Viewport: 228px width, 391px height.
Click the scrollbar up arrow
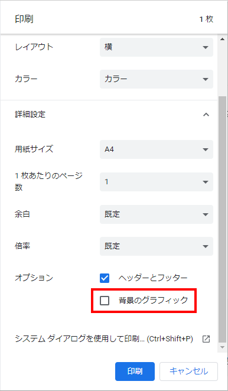pyautogui.click(x=223, y=39)
